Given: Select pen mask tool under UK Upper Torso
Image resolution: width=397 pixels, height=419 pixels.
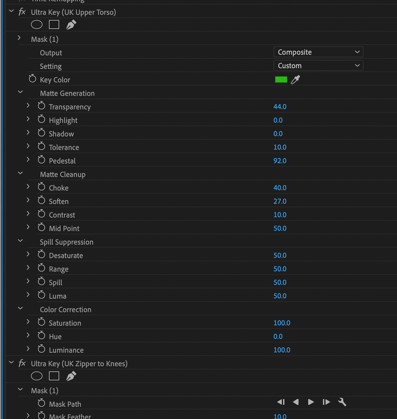Looking at the screenshot, I should pos(71,25).
